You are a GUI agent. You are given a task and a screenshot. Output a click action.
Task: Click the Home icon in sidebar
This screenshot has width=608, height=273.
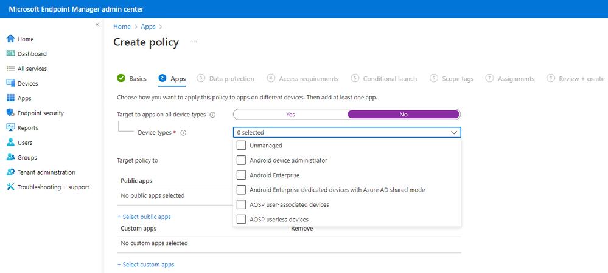click(x=11, y=39)
